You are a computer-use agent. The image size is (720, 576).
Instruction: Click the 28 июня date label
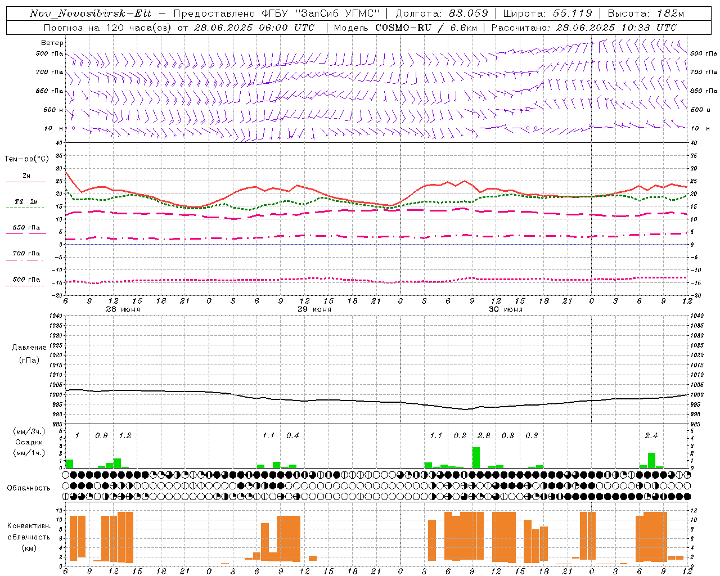[x=123, y=309]
